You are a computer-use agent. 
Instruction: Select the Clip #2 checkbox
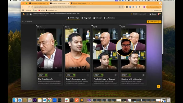[64, 25]
